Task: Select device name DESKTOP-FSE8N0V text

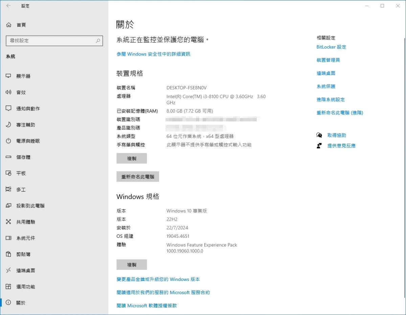Action: 186,88
